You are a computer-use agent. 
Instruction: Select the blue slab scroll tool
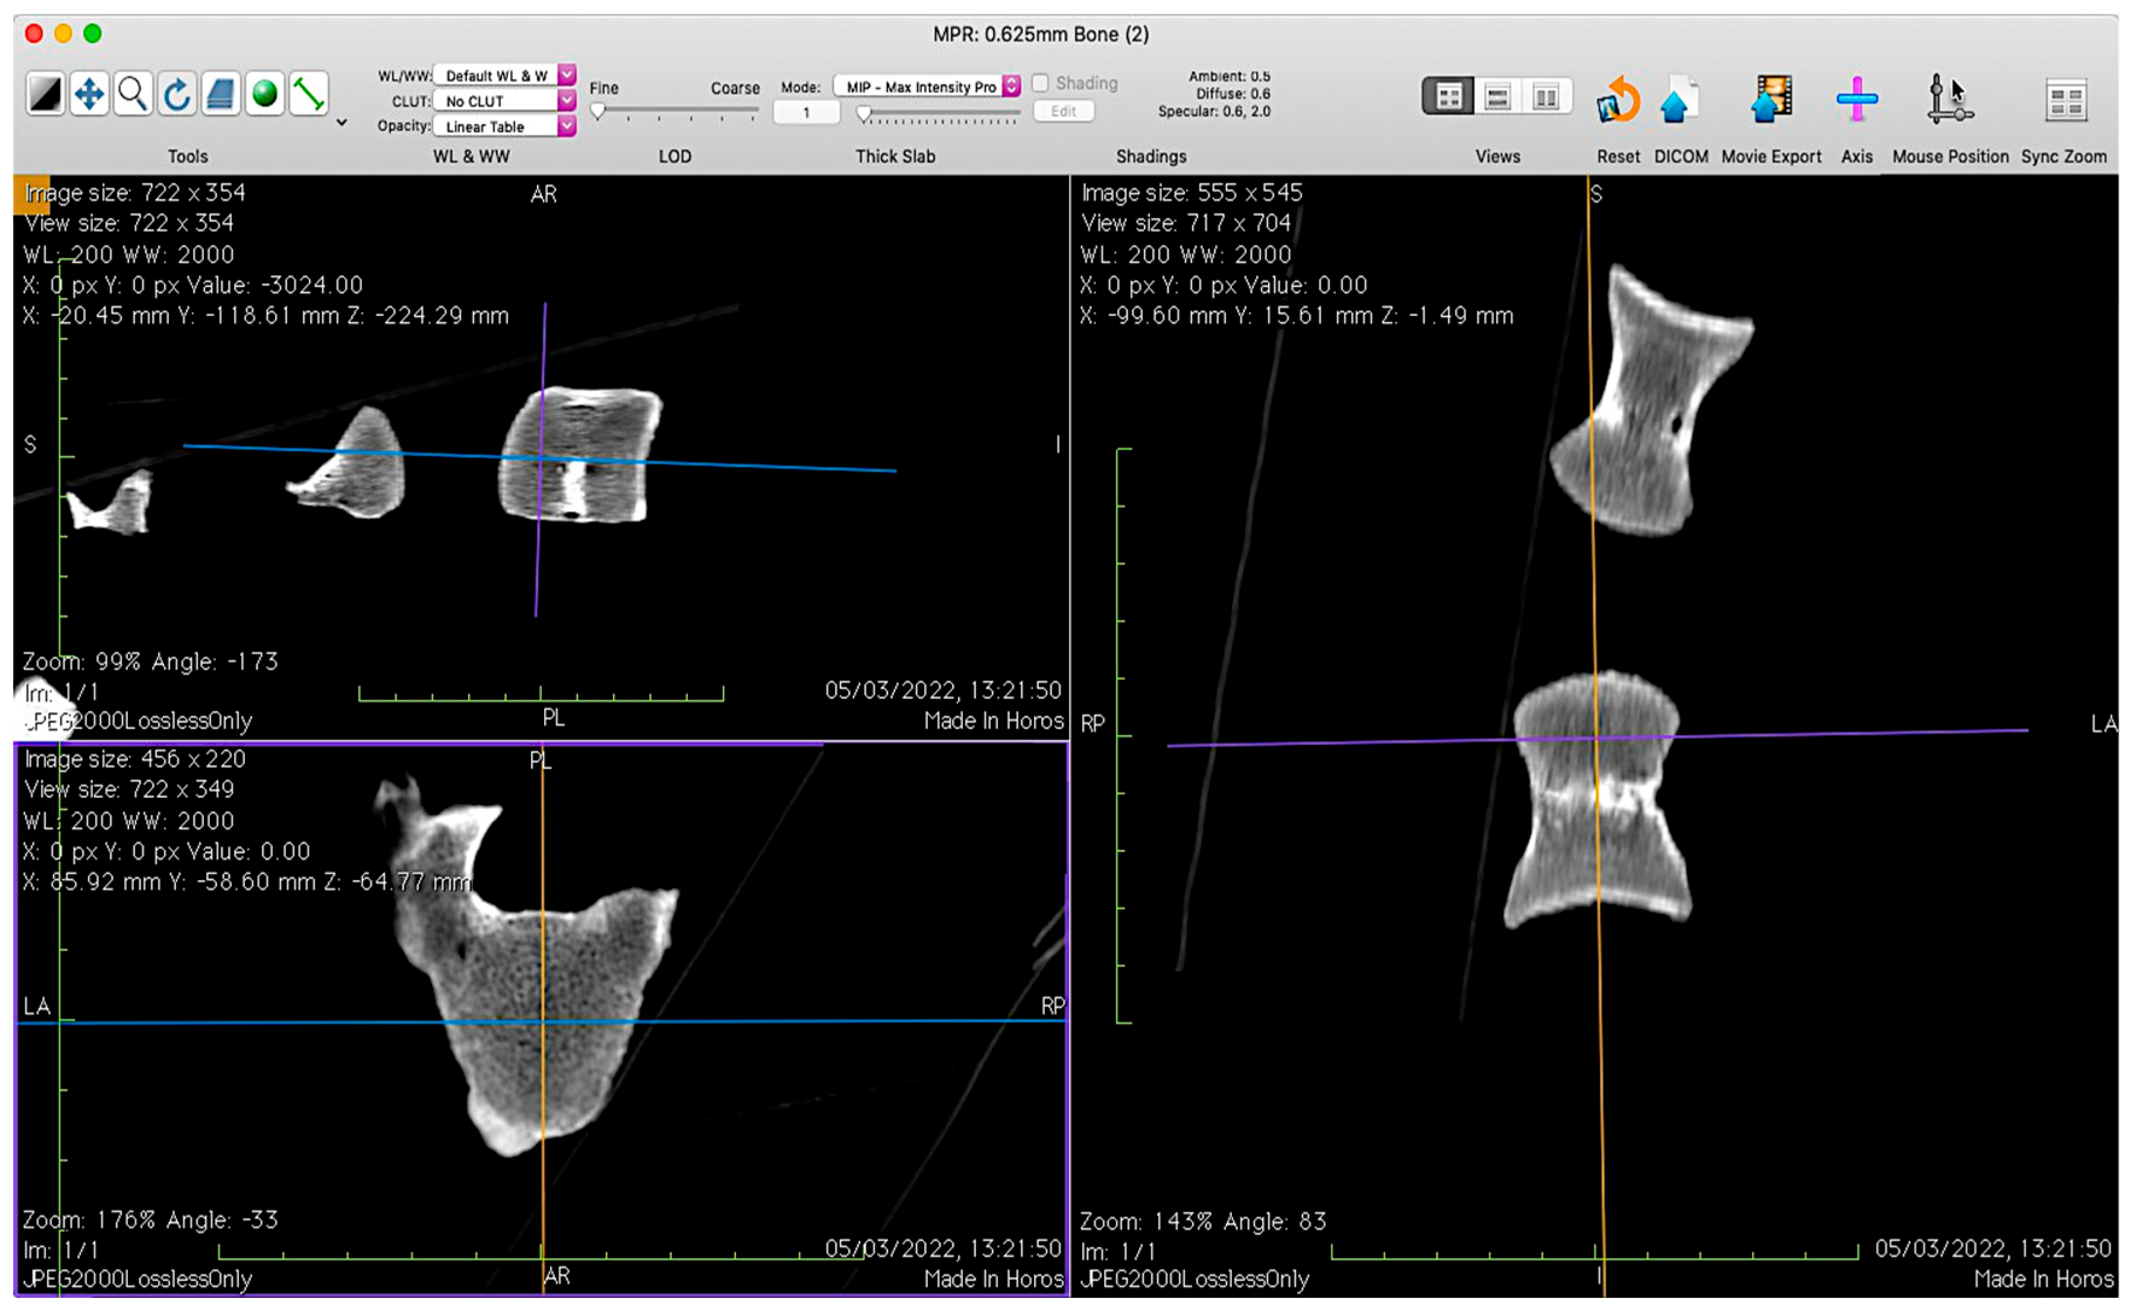[x=221, y=93]
